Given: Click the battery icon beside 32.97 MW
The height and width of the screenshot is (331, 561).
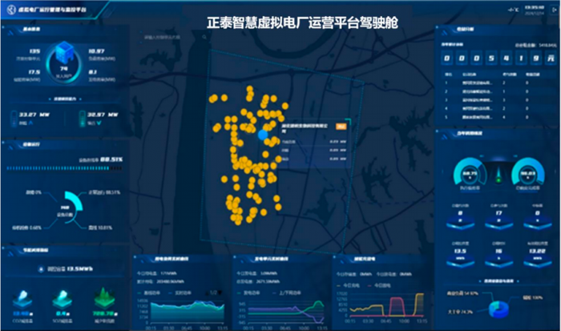Looking at the screenshot, I should (83, 119).
